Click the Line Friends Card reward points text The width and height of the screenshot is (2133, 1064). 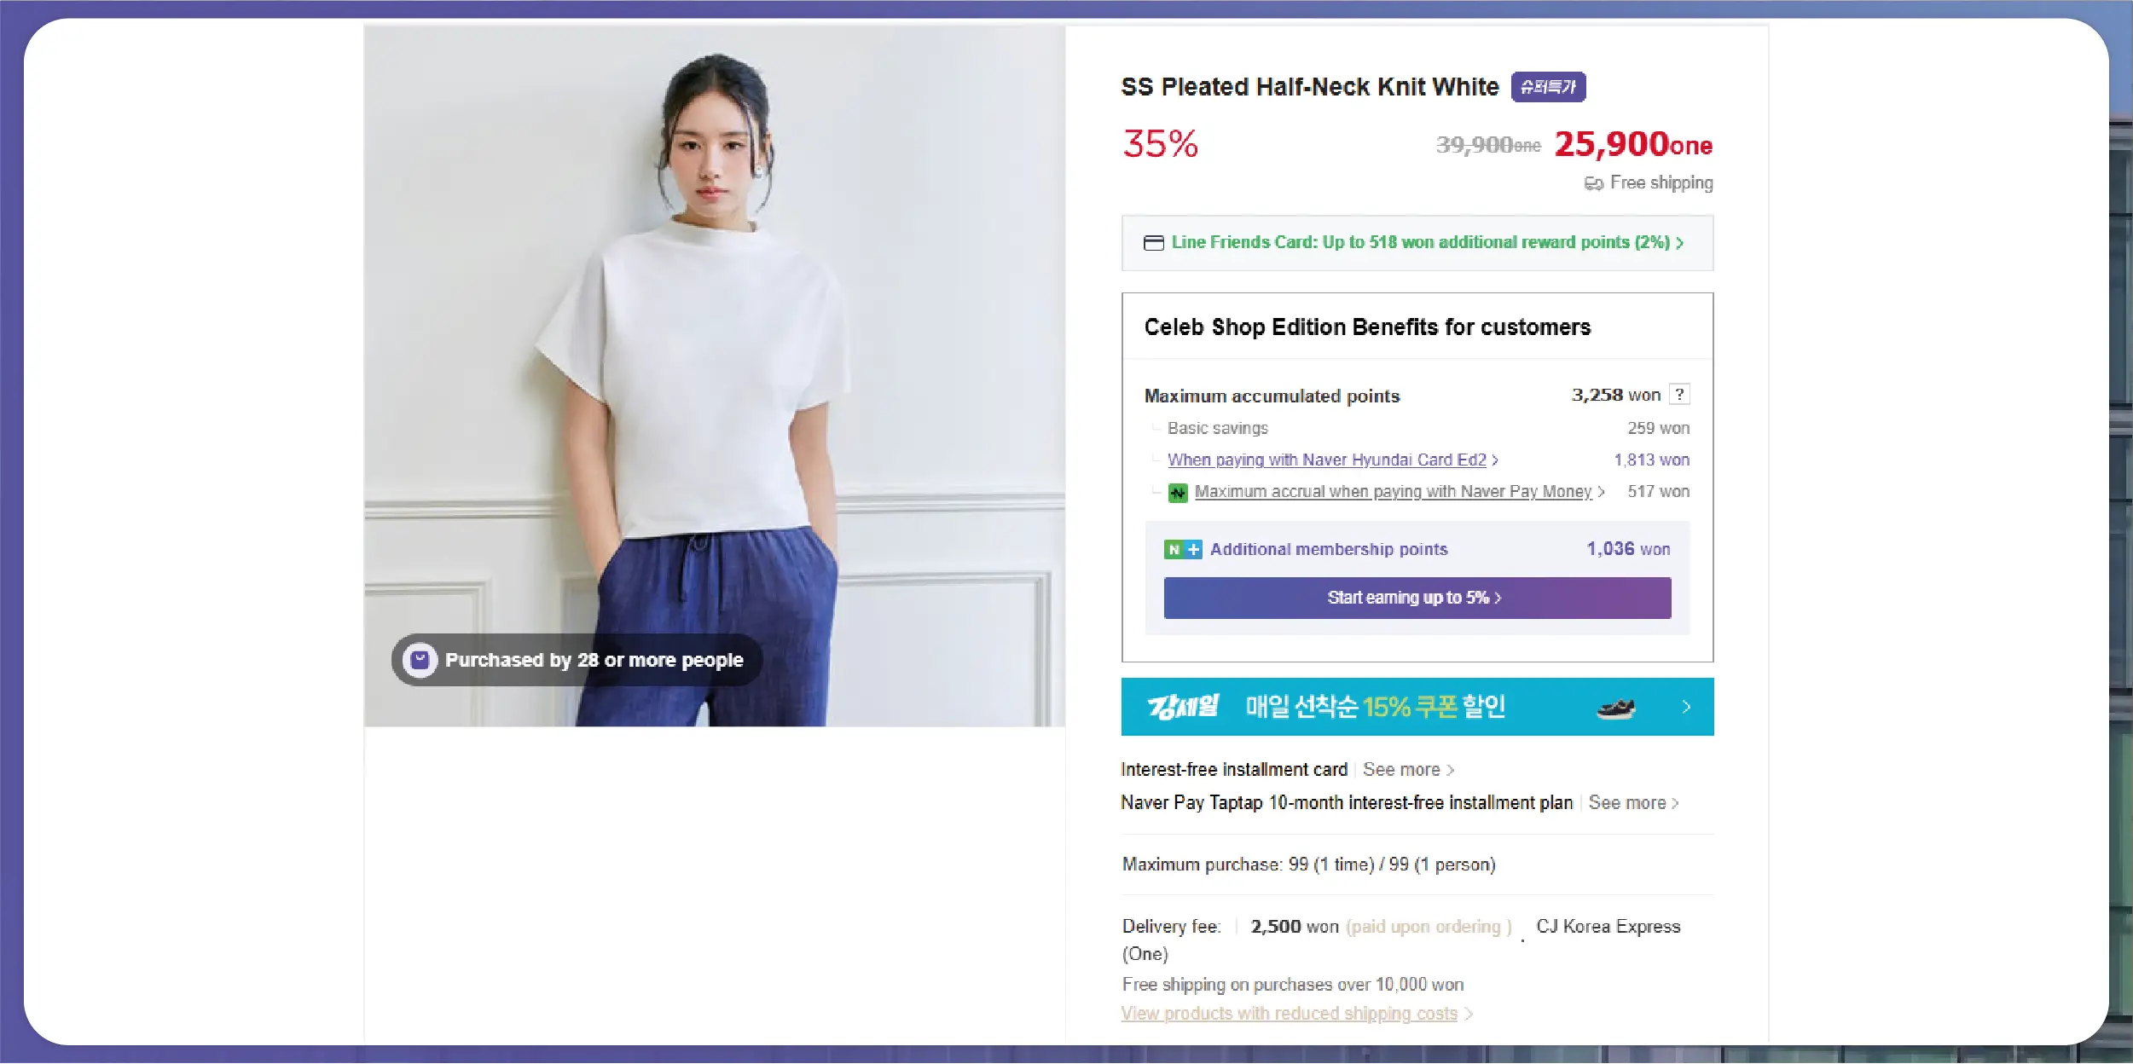pos(1420,242)
